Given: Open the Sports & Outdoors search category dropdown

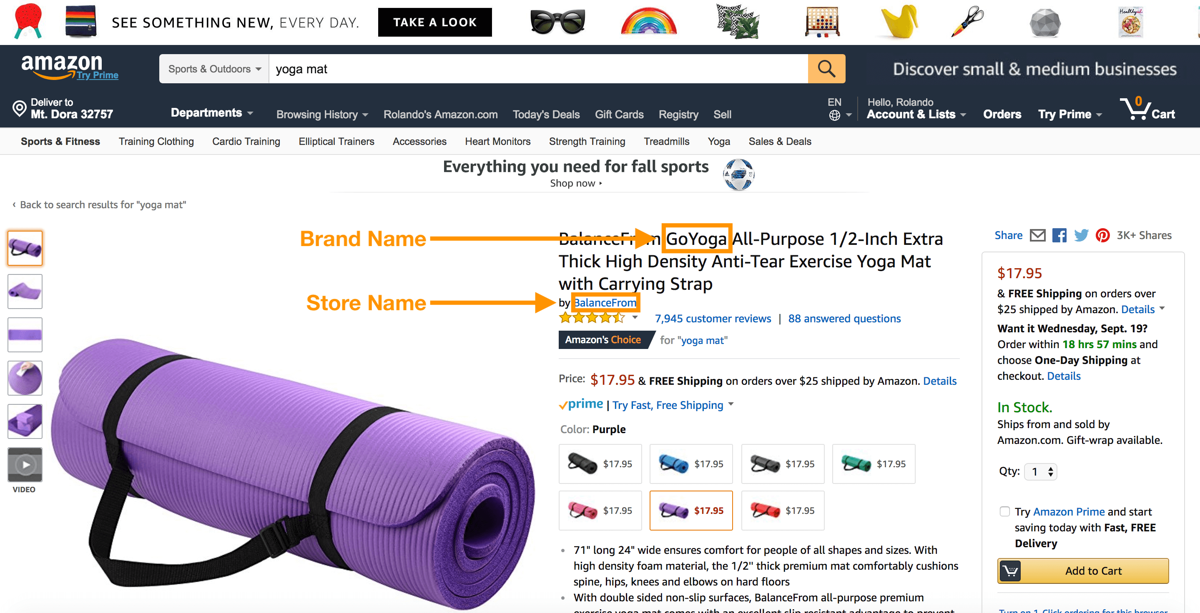Looking at the screenshot, I should [214, 69].
